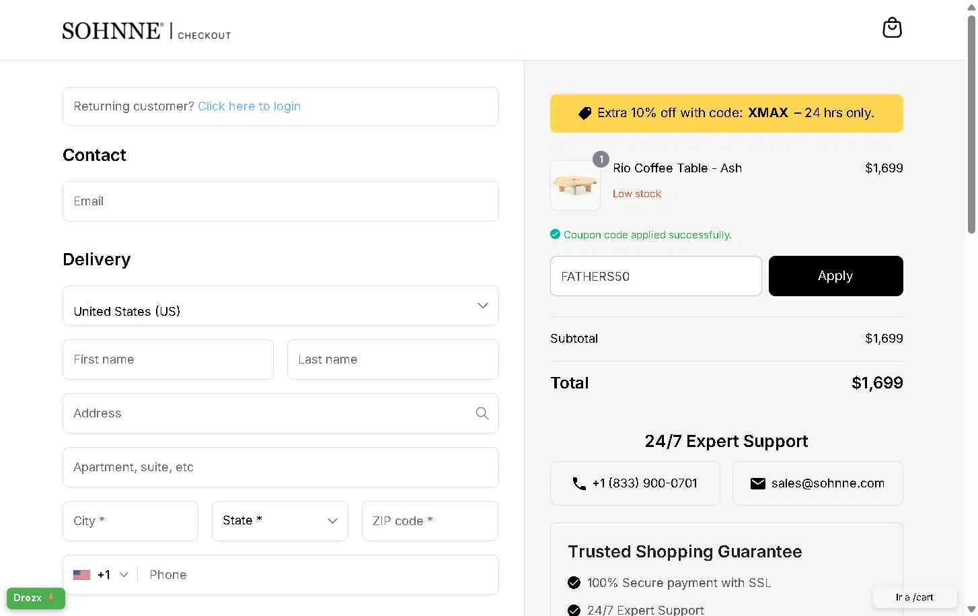Email sales@sohnne.com support button
Viewport: 978px width, 616px height.
point(818,483)
